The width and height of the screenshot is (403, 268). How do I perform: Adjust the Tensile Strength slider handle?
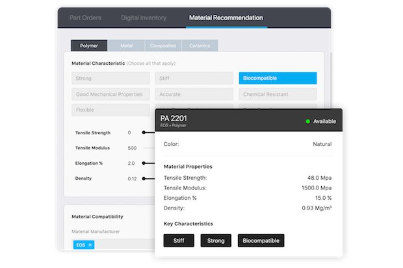click(x=144, y=132)
